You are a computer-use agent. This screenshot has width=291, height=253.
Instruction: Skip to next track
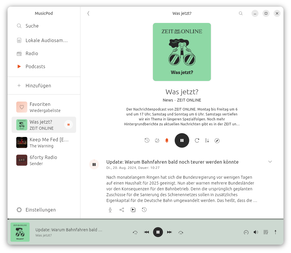point(169,232)
